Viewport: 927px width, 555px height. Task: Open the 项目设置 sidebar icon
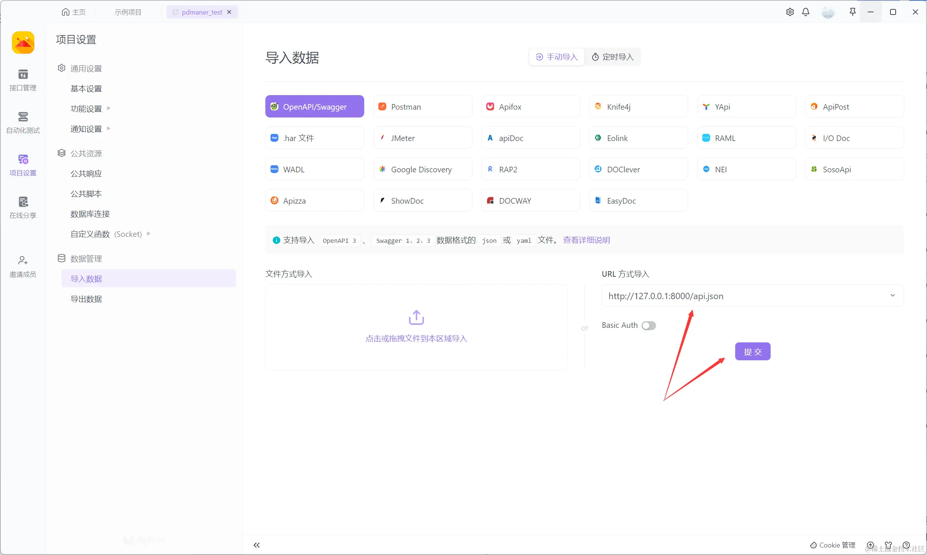click(23, 165)
